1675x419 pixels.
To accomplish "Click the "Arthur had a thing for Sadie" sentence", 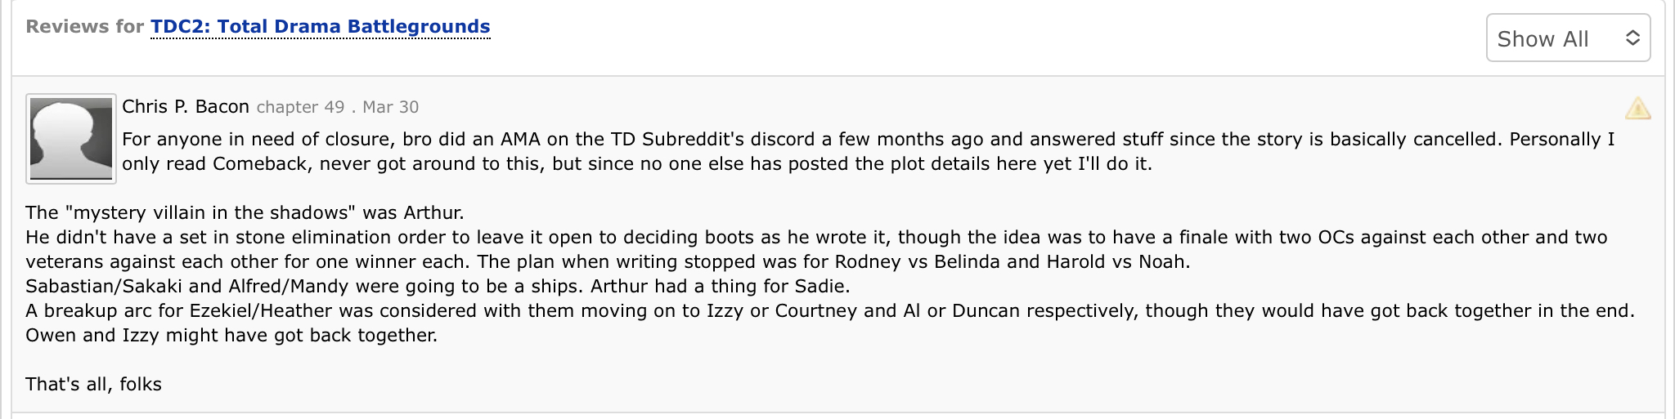I will (x=720, y=287).
